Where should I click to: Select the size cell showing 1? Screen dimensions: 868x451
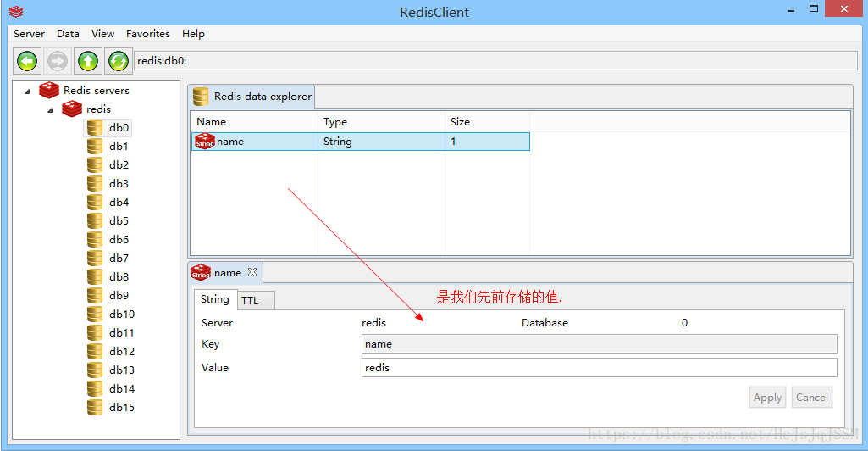(x=487, y=142)
